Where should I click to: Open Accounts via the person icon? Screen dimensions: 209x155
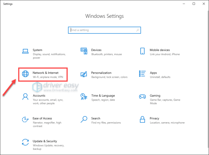coord(25,97)
